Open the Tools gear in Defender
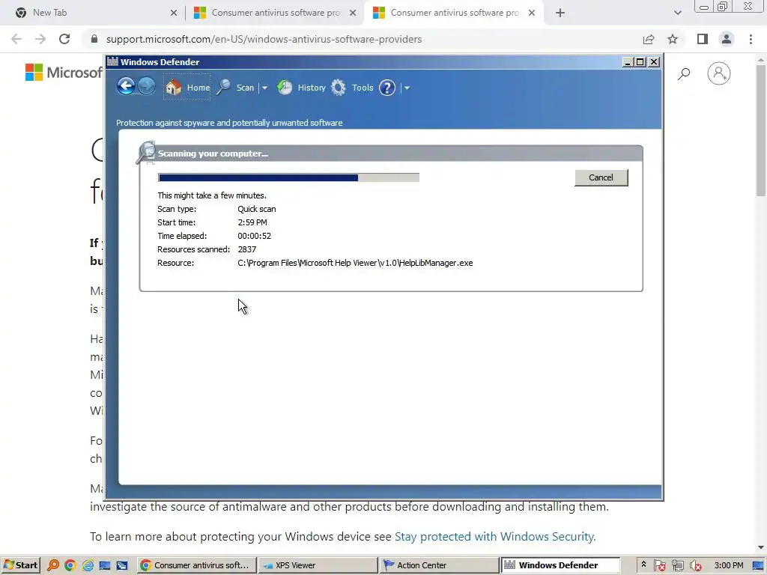The image size is (767, 575). coord(352,88)
